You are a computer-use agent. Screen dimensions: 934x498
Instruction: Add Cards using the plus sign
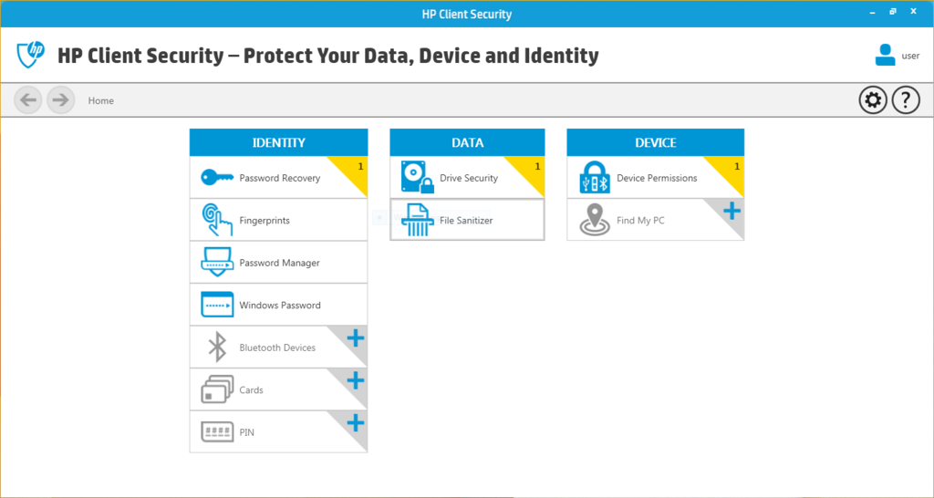pos(356,380)
